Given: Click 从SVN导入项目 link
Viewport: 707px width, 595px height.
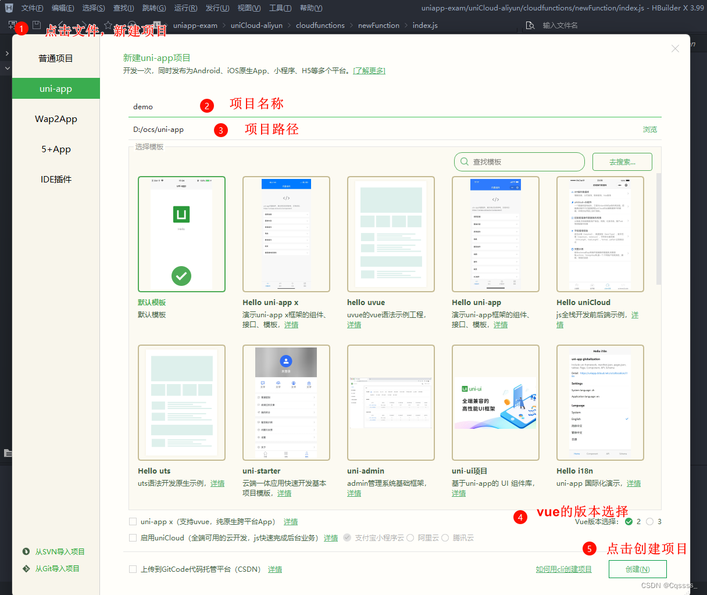Looking at the screenshot, I should pyautogui.click(x=60, y=551).
